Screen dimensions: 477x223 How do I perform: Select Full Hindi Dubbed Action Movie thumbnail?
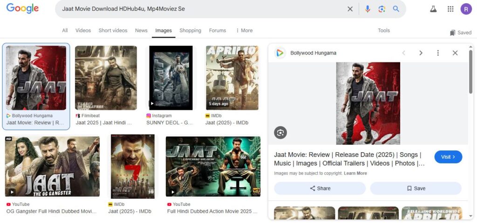(x=213, y=166)
